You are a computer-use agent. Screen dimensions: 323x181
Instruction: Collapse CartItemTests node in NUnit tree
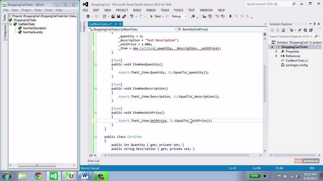point(10,24)
